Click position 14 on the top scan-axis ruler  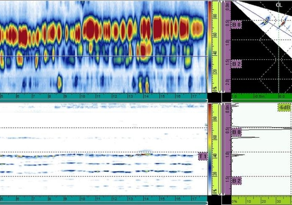[x=146, y=96]
